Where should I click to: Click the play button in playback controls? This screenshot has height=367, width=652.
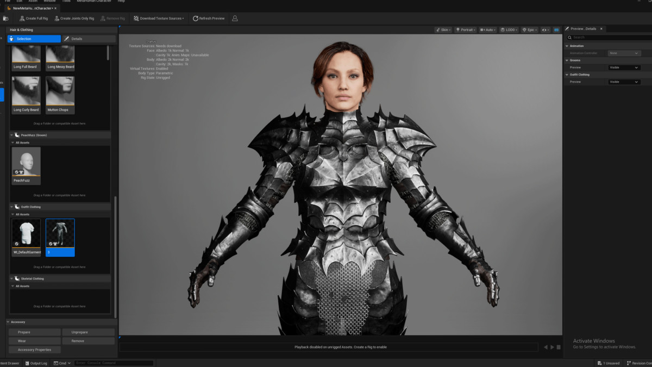[x=553, y=347]
